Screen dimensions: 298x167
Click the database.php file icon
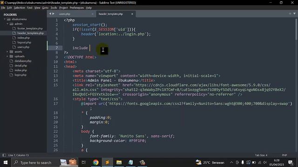click(11, 61)
